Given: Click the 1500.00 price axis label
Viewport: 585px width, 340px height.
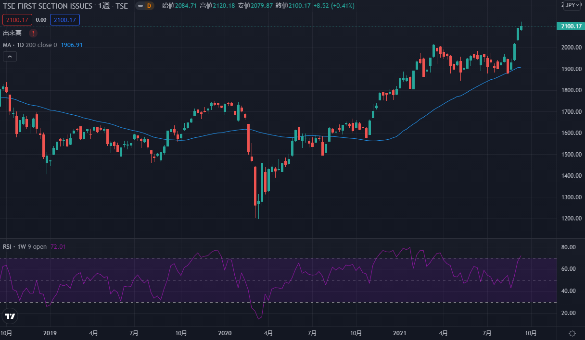Looking at the screenshot, I should pos(572,155).
